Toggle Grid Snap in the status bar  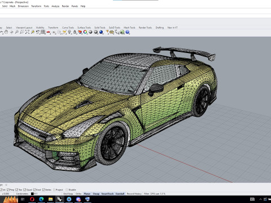coord(68,193)
